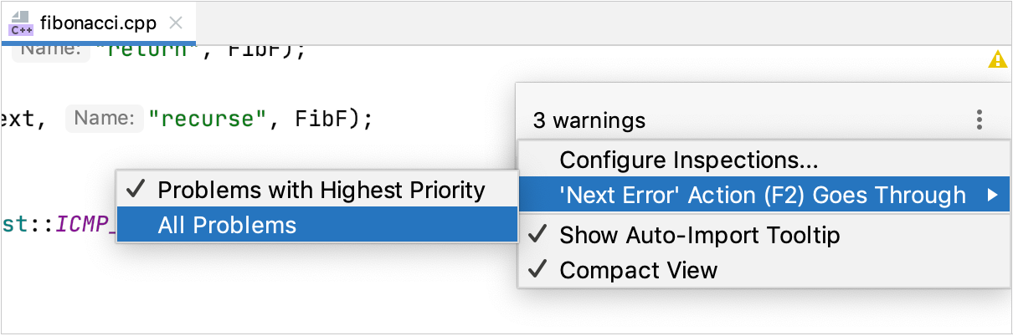Select 'Next Error' Action (F2) Goes Through

762,196
